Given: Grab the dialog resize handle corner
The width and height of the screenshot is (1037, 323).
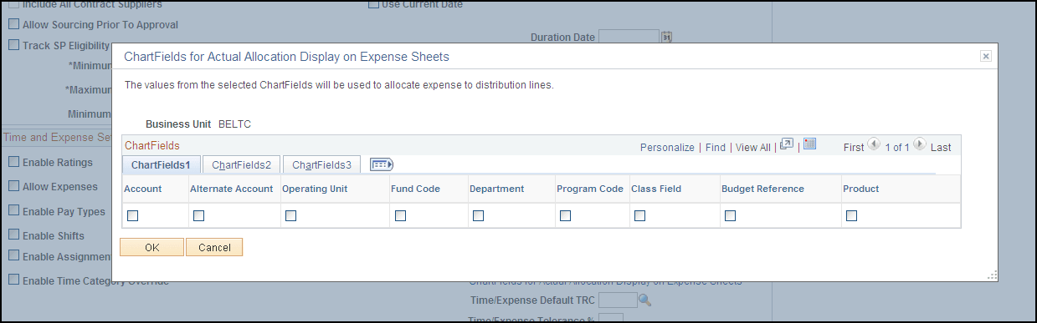Looking at the screenshot, I should point(992,275).
